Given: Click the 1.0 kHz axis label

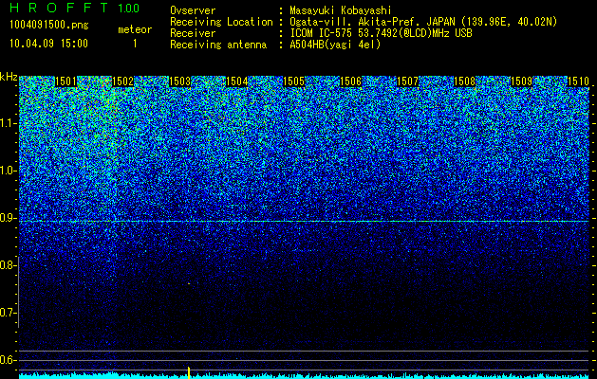Looking at the screenshot, I should 8,171.
